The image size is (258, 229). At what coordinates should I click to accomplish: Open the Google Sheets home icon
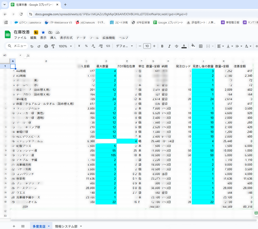click(8, 35)
